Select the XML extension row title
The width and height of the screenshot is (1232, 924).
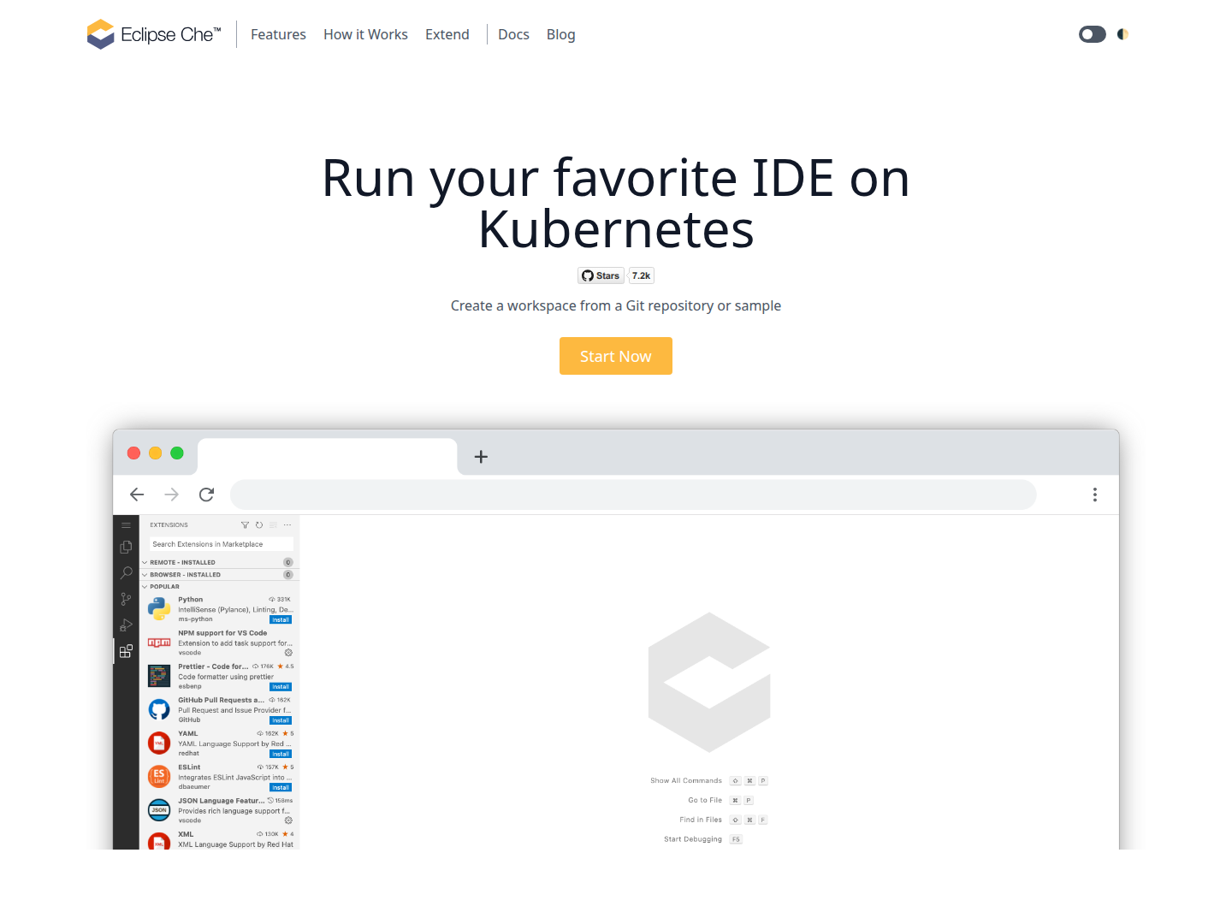(186, 834)
